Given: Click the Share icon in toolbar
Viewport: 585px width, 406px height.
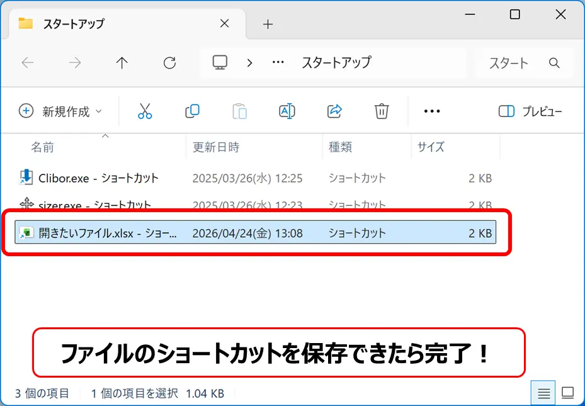Looking at the screenshot, I should 334,111.
